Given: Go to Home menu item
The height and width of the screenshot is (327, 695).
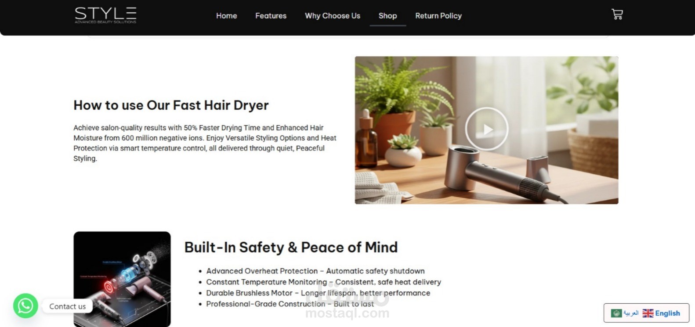Looking at the screenshot, I should (x=226, y=16).
